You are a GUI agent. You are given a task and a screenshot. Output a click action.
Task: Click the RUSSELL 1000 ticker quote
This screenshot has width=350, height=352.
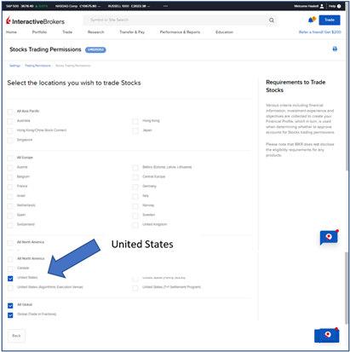click(x=129, y=6)
